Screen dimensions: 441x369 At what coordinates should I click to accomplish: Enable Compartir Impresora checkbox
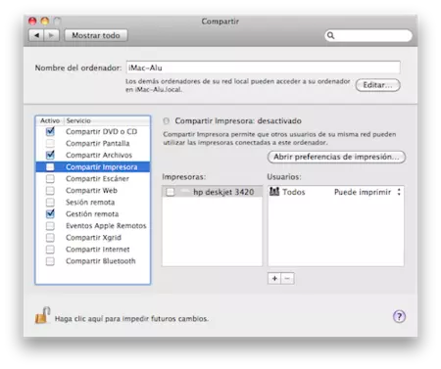[50, 166]
